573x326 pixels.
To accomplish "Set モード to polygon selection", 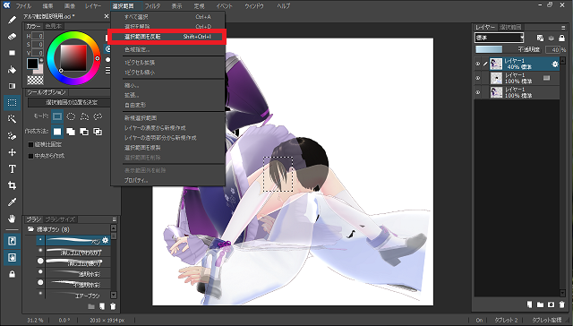I will point(84,116).
